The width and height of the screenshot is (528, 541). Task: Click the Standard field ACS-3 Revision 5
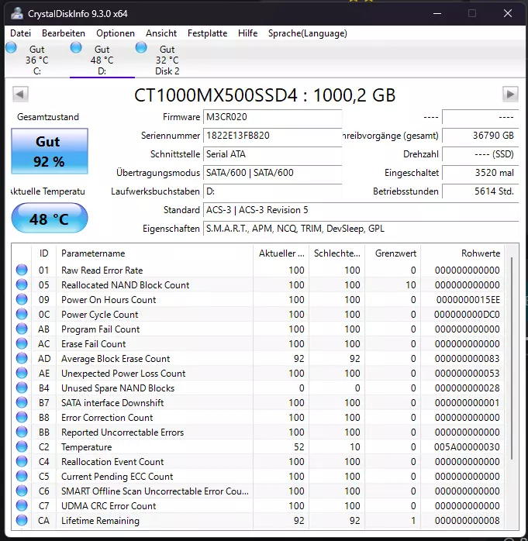pyautogui.click(x=361, y=210)
